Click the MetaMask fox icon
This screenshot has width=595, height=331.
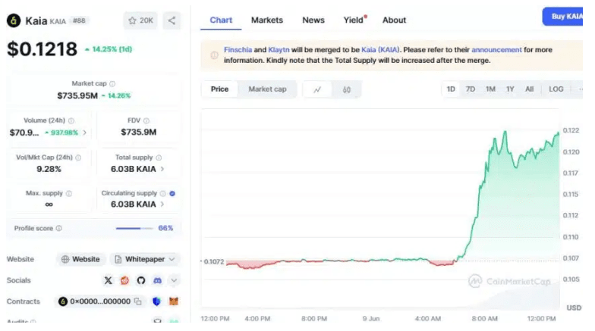pyautogui.click(x=173, y=301)
